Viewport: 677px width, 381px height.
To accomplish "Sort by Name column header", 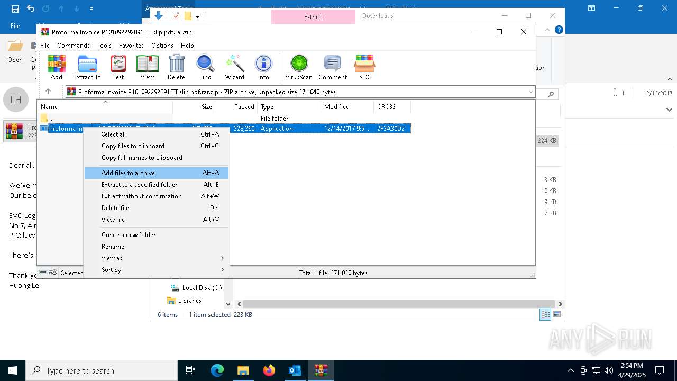I will pos(105,107).
